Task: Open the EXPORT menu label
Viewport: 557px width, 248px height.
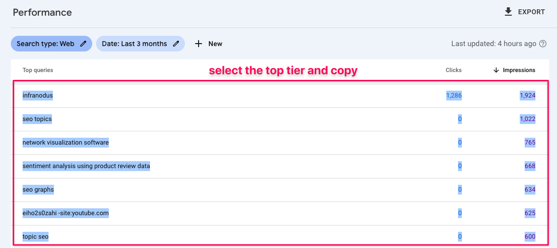Action: click(531, 12)
